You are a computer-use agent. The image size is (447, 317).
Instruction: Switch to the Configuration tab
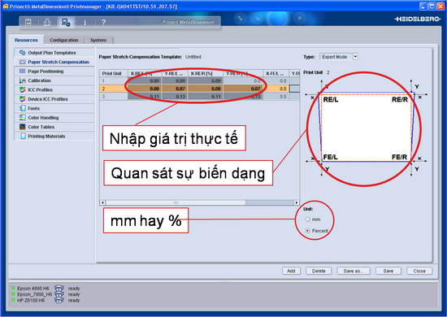(x=64, y=40)
